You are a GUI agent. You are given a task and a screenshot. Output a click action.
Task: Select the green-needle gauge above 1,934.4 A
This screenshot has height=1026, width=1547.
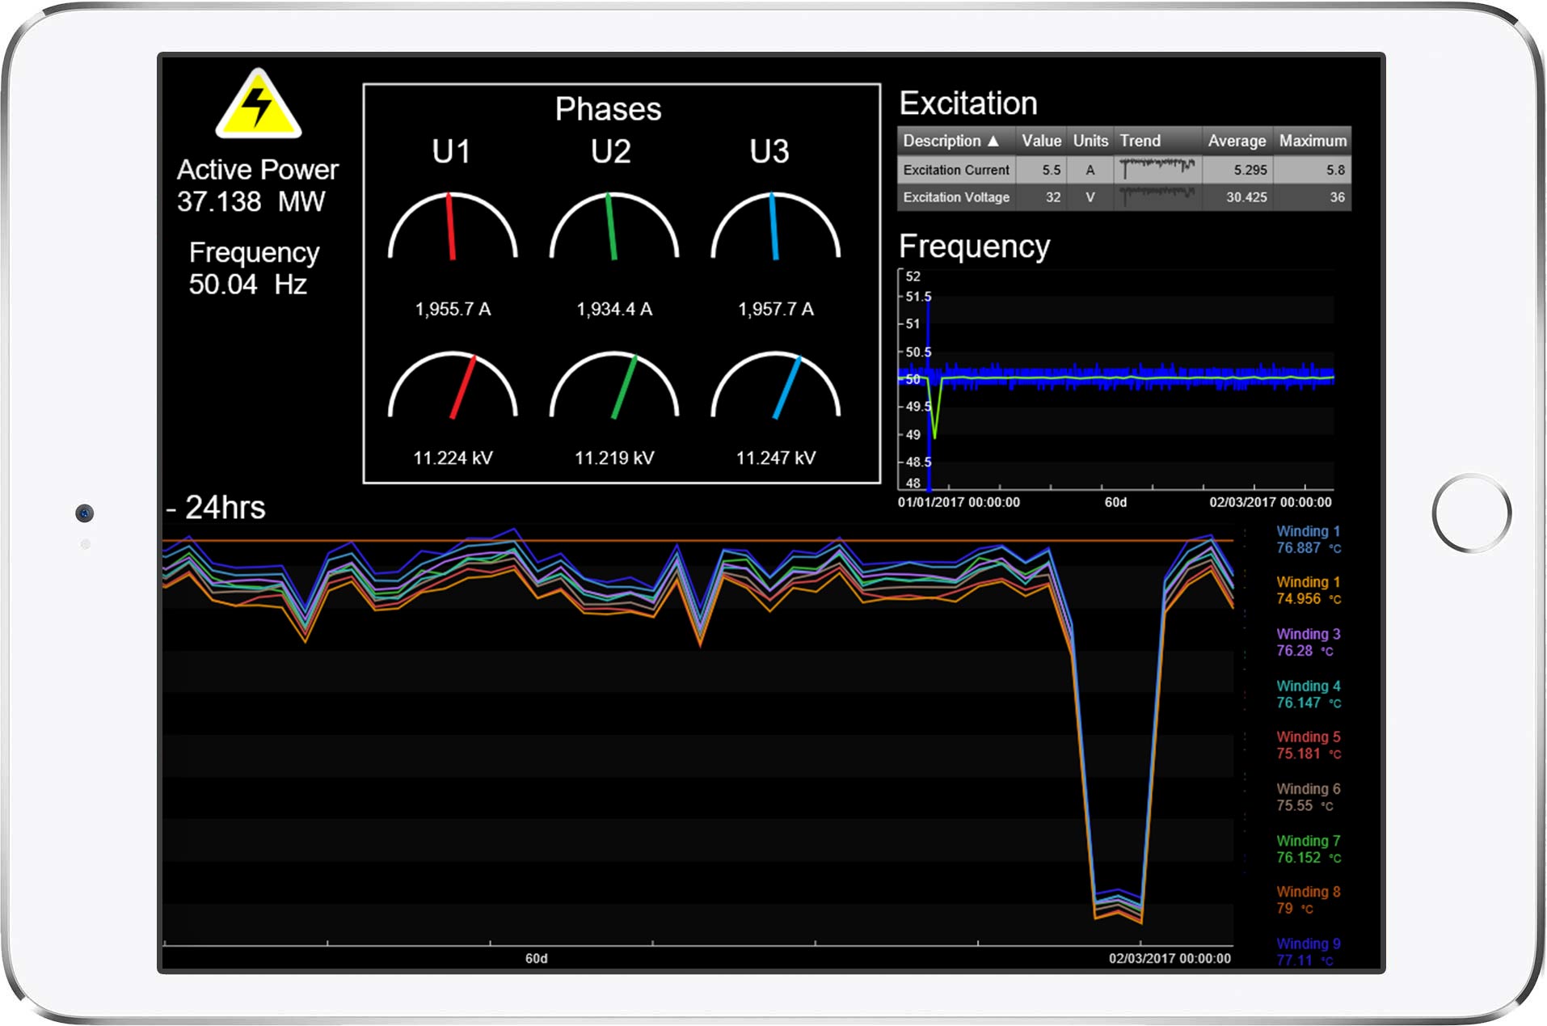[614, 227]
